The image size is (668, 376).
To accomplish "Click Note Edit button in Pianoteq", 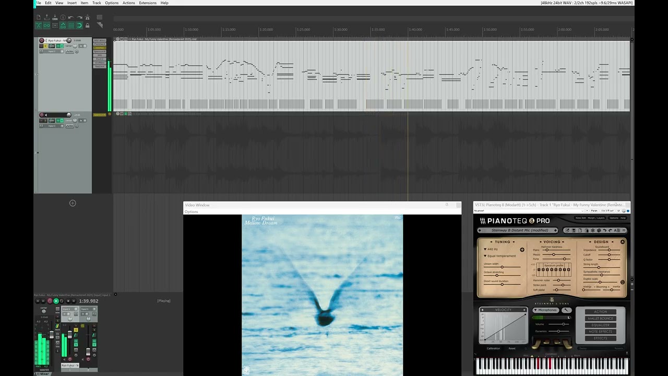I will 580,218.
